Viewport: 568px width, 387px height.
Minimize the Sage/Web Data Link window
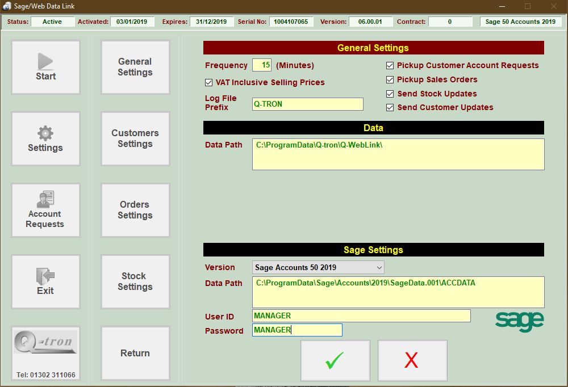tap(502, 6)
